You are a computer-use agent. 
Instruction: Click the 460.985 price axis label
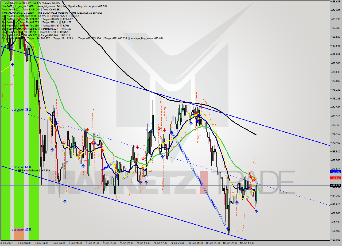tap(336, 231)
